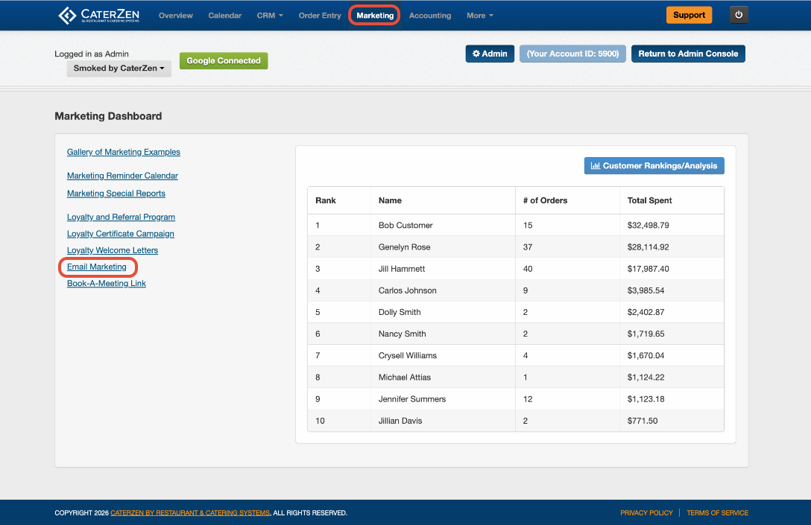Open the Smoked by CaterZen account selector
811x525 pixels.
[119, 69]
